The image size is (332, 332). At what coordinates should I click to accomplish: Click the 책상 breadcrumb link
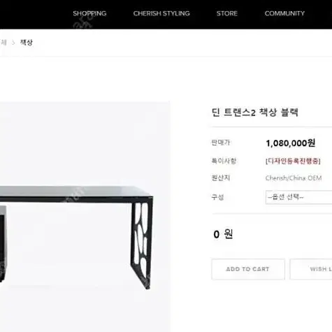pos(27,43)
